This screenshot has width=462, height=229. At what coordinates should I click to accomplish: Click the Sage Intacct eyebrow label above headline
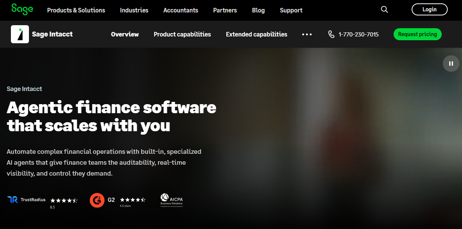24,89
